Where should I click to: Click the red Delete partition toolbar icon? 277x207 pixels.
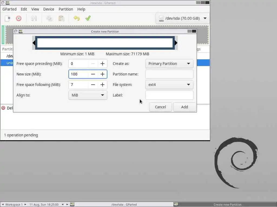click(x=19, y=18)
